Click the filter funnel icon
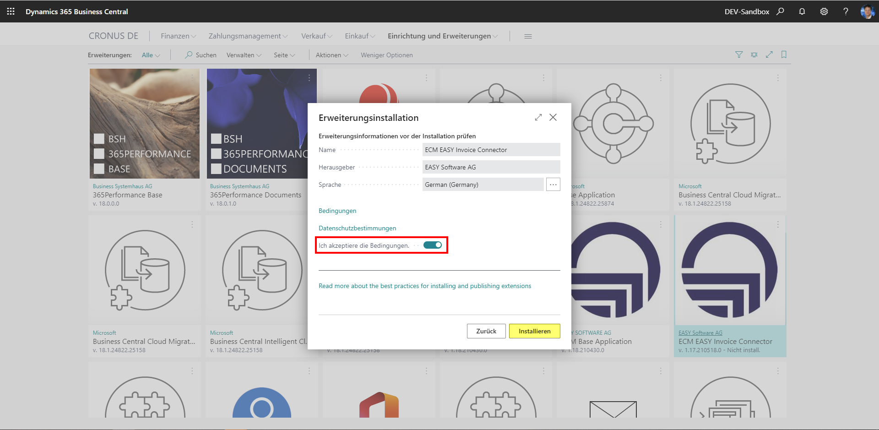The image size is (879, 430). (739, 55)
